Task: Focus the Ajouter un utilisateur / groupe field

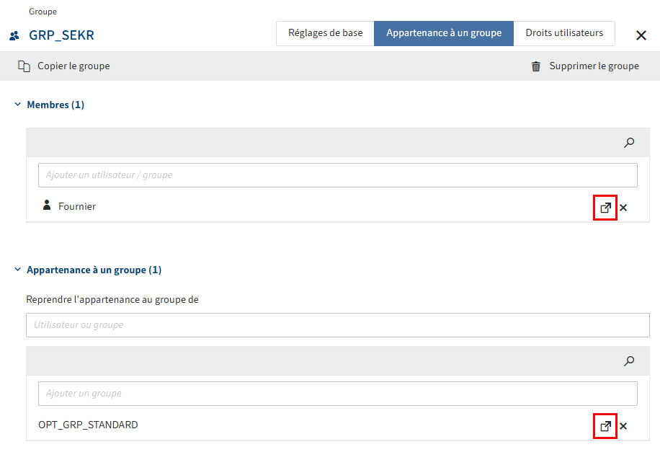Action: (x=337, y=175)
